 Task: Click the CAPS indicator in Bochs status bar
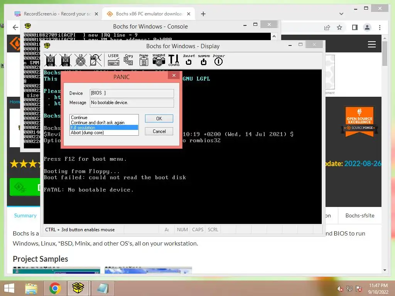pos(197,230)
